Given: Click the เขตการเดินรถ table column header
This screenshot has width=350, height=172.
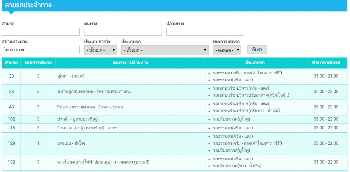Looking at the screenshot, I should (x=38, y=63).
